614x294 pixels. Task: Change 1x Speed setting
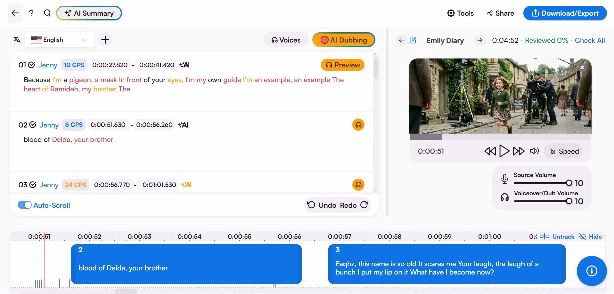[x=564, y=151]
